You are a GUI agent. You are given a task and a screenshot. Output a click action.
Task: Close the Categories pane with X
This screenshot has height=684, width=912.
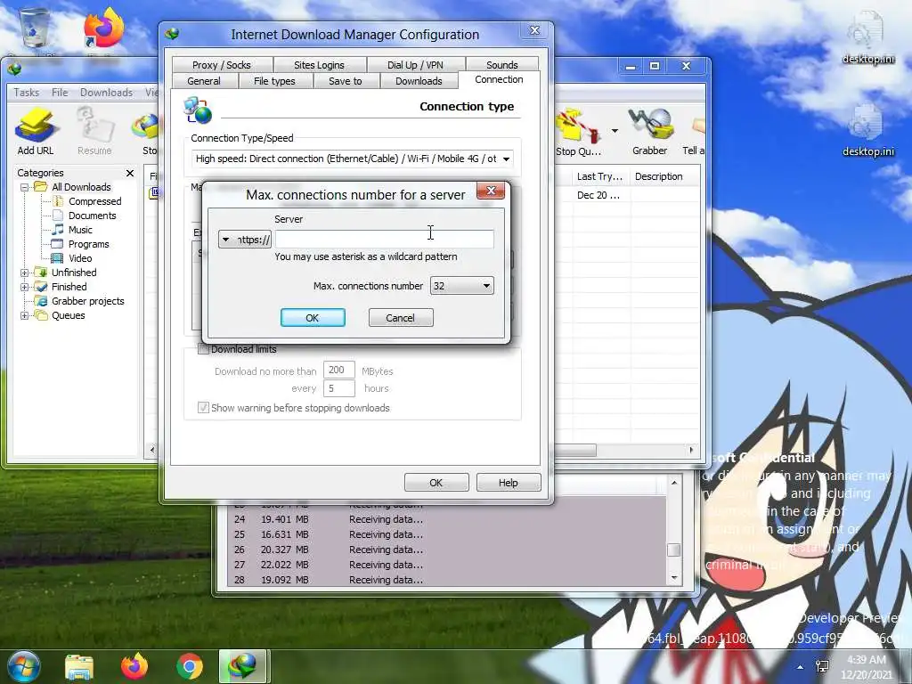pyautogui.click(x=130, y=174)
